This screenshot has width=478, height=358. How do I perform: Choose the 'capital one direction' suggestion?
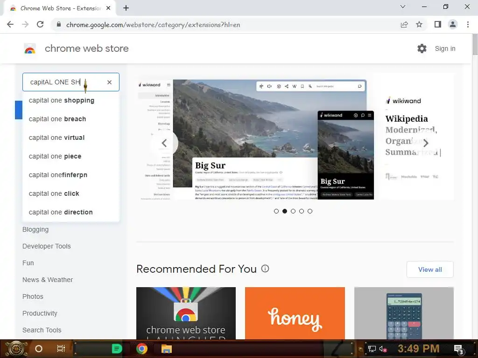tap(71, 212)
